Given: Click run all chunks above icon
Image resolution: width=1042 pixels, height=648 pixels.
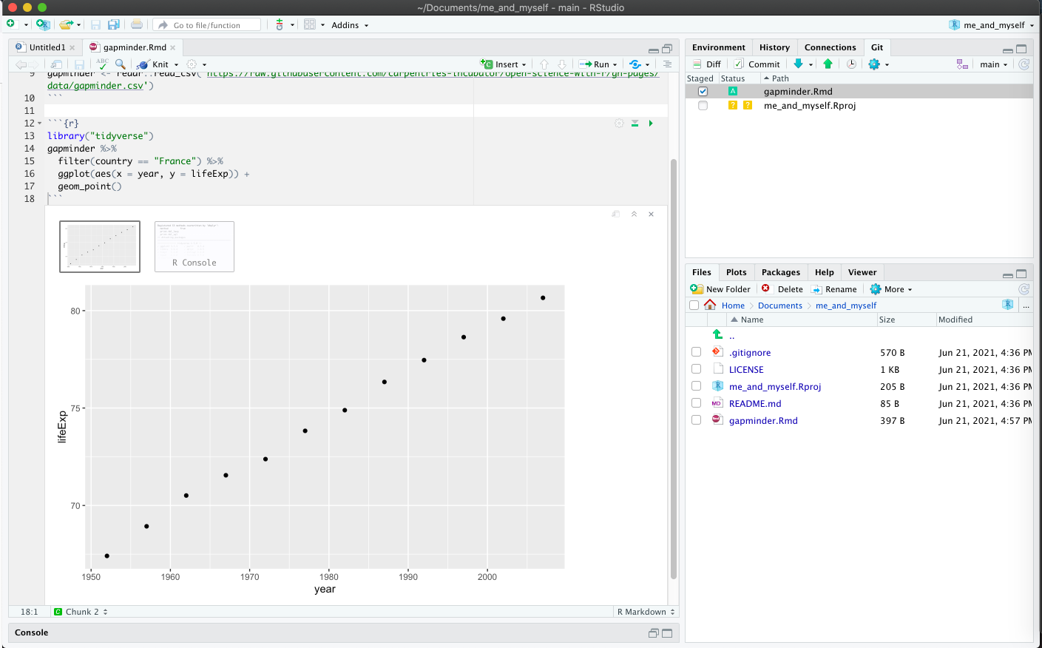Looking at the screenshot, I should 635,124.
